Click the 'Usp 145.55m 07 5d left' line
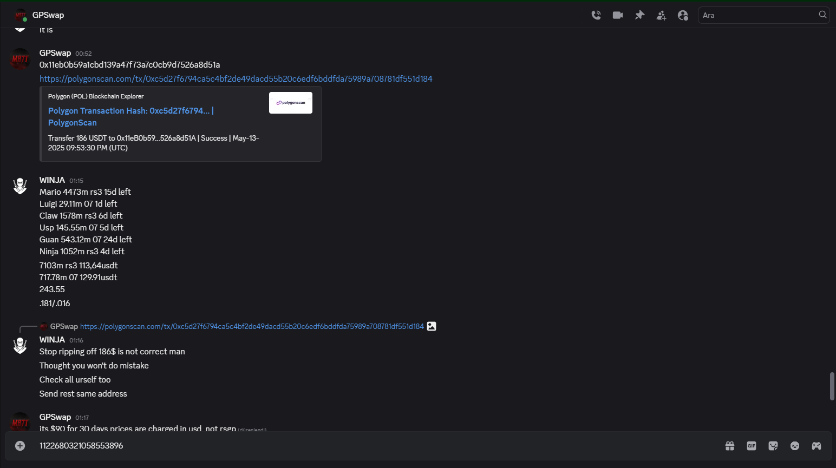836x468 pixels. click(x=81, y=228)
